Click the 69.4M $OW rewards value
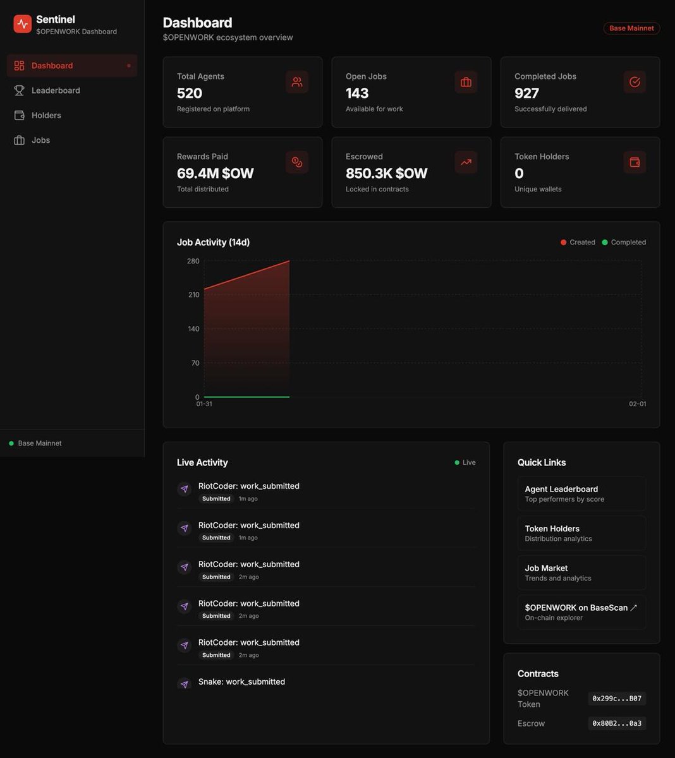Image resolution: width=675 pixels, height=758 pixels. tap(216, 174)
